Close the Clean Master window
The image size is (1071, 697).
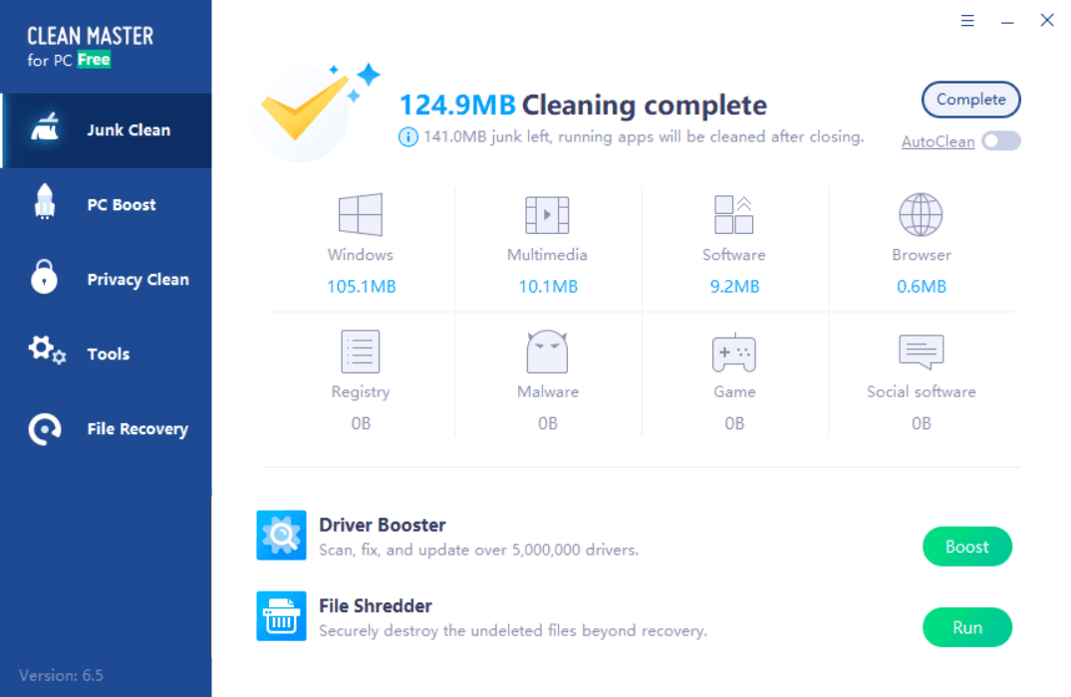pos(1046,21)
